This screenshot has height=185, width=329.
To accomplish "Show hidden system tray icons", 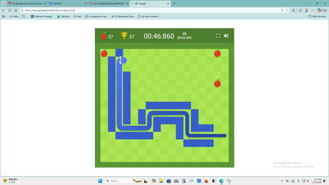I will coord(282,181).
